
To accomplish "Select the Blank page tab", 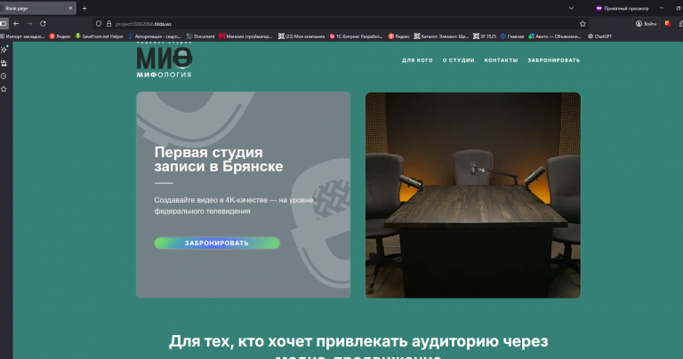I will (x=36, y=8).
